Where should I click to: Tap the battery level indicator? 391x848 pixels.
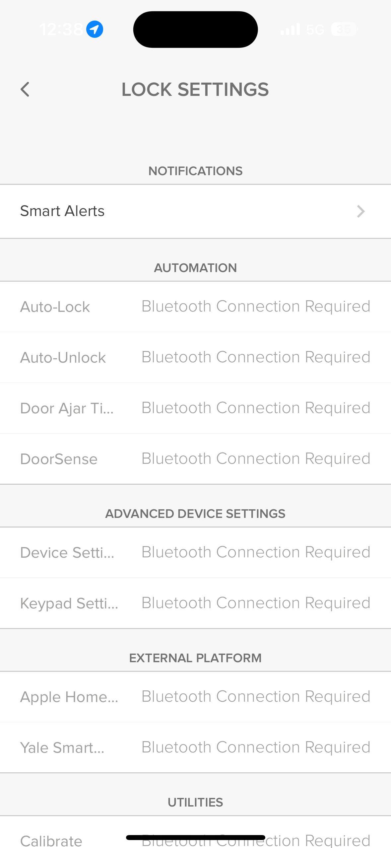(344, 30)
